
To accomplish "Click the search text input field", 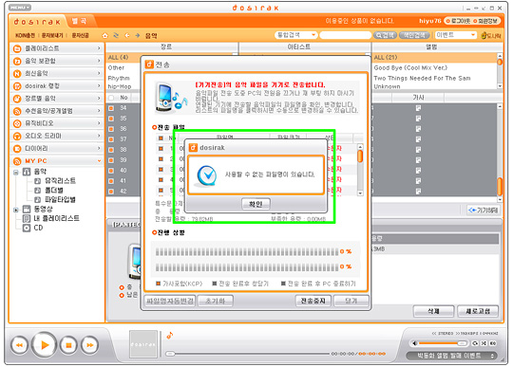I will click(x=345, y=35).
